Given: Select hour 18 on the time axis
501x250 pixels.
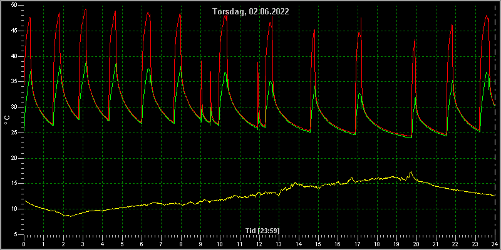Looking at the screenshot, I should pyautogui.click(x=377, y=244).
